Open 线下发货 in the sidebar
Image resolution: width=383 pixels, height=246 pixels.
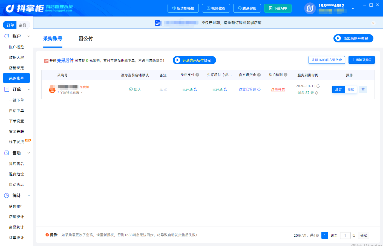[x=16, y=142]
